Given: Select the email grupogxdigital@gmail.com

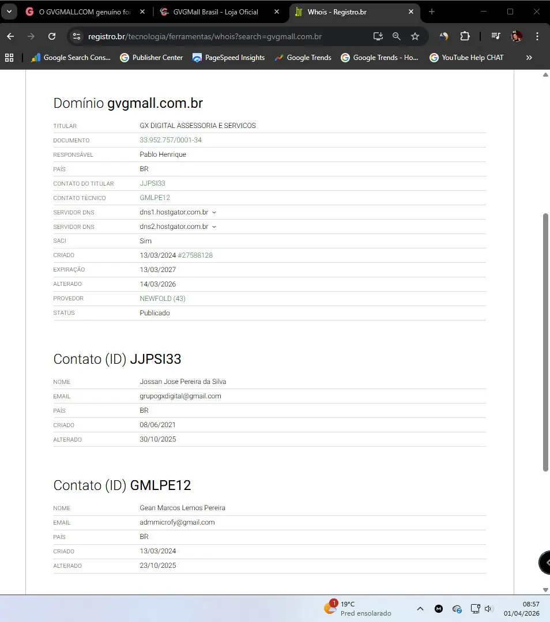Looking at the screenshot, I should pos(180,396).
